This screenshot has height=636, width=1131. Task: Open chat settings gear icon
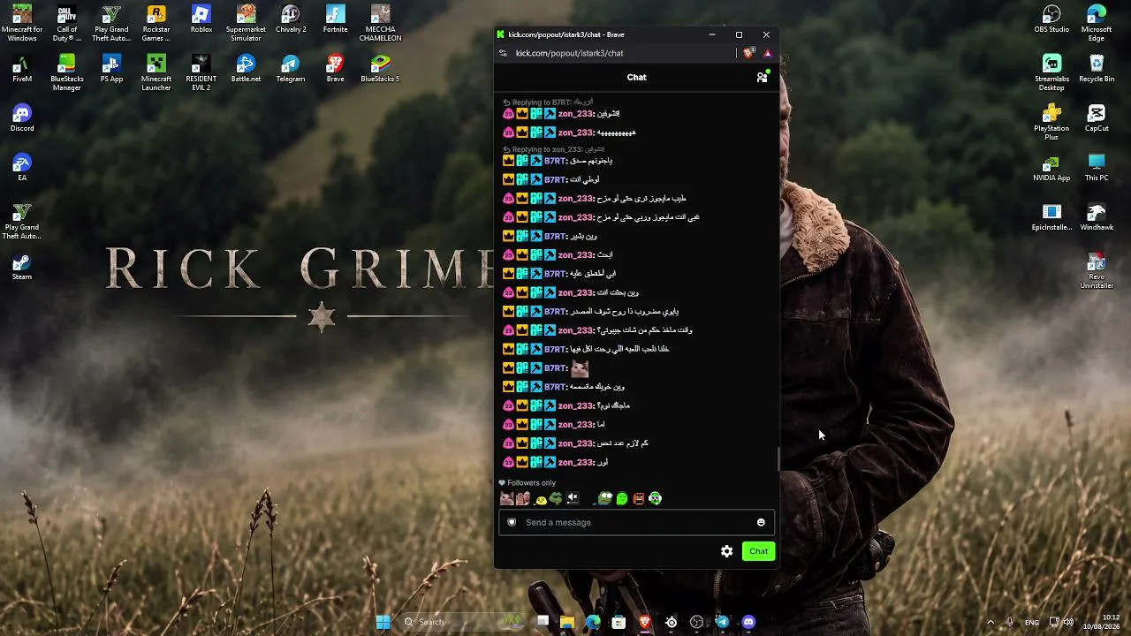pos(726,551)
